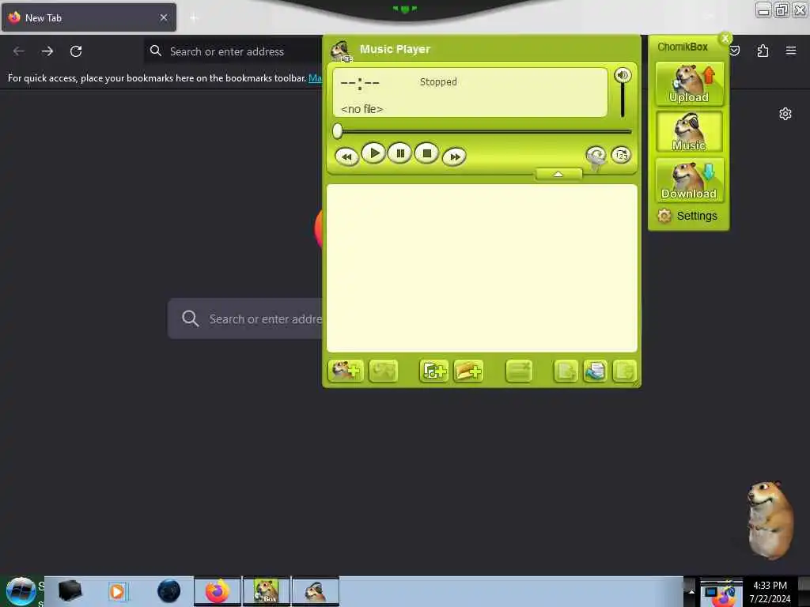
Task: Click the taskbar clock showing 4:33 PM
Action: point(770,591)
